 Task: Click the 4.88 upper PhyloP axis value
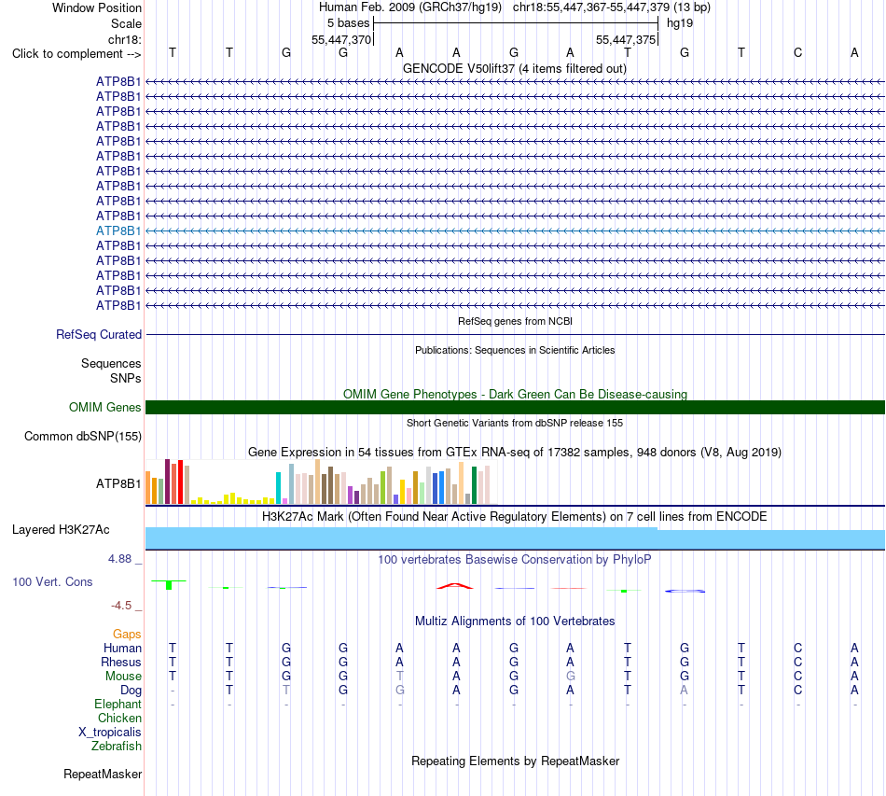tap(119, 559)
